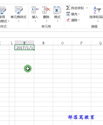This screenshot has width=103, height=125.
Task: Expand the 单元格样式 dropdown arrow
Action: pyautogui.click(x=19, y=21)
